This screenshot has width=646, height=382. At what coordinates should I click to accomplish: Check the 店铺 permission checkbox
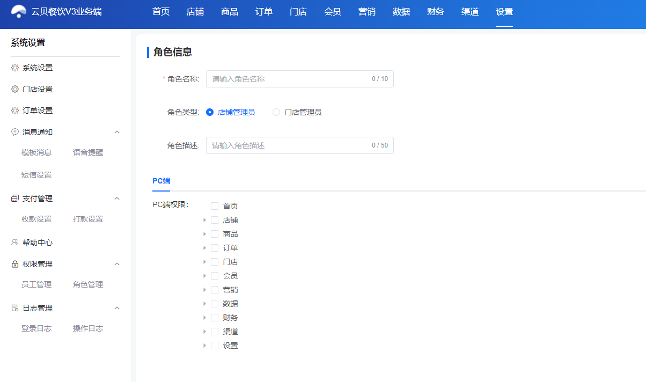point(215,220)
